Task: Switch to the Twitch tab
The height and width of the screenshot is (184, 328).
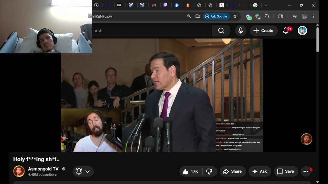Action: pyautogui.click(x=165, y=5)
